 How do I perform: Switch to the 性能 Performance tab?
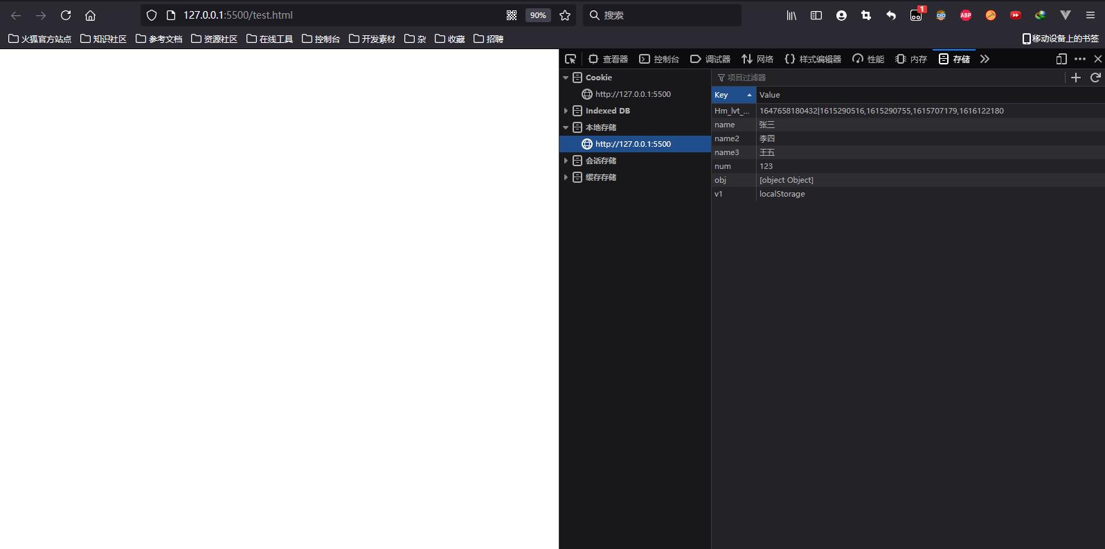[868, 59]
